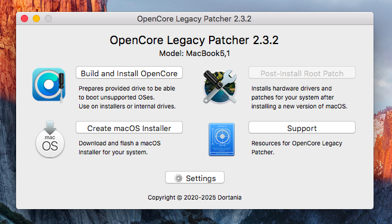Click 'Resources for OpenCore Legacy' description

297,143
